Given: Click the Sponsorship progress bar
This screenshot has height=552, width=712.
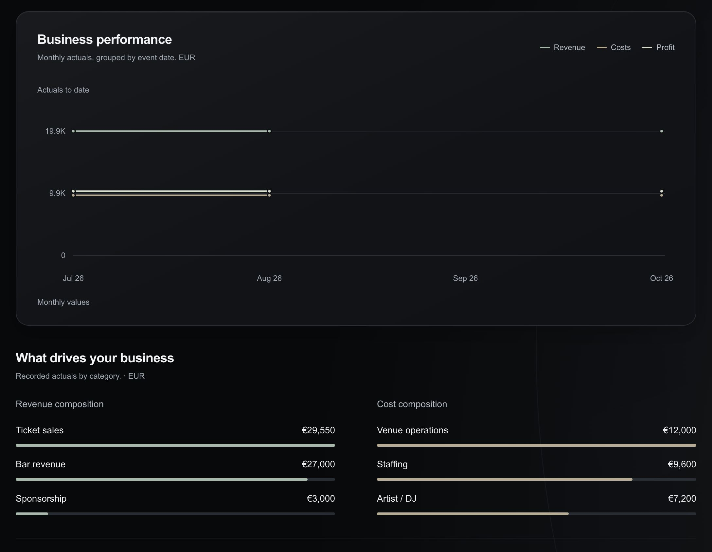Looking at the screenshot, I should coord(175,514).
